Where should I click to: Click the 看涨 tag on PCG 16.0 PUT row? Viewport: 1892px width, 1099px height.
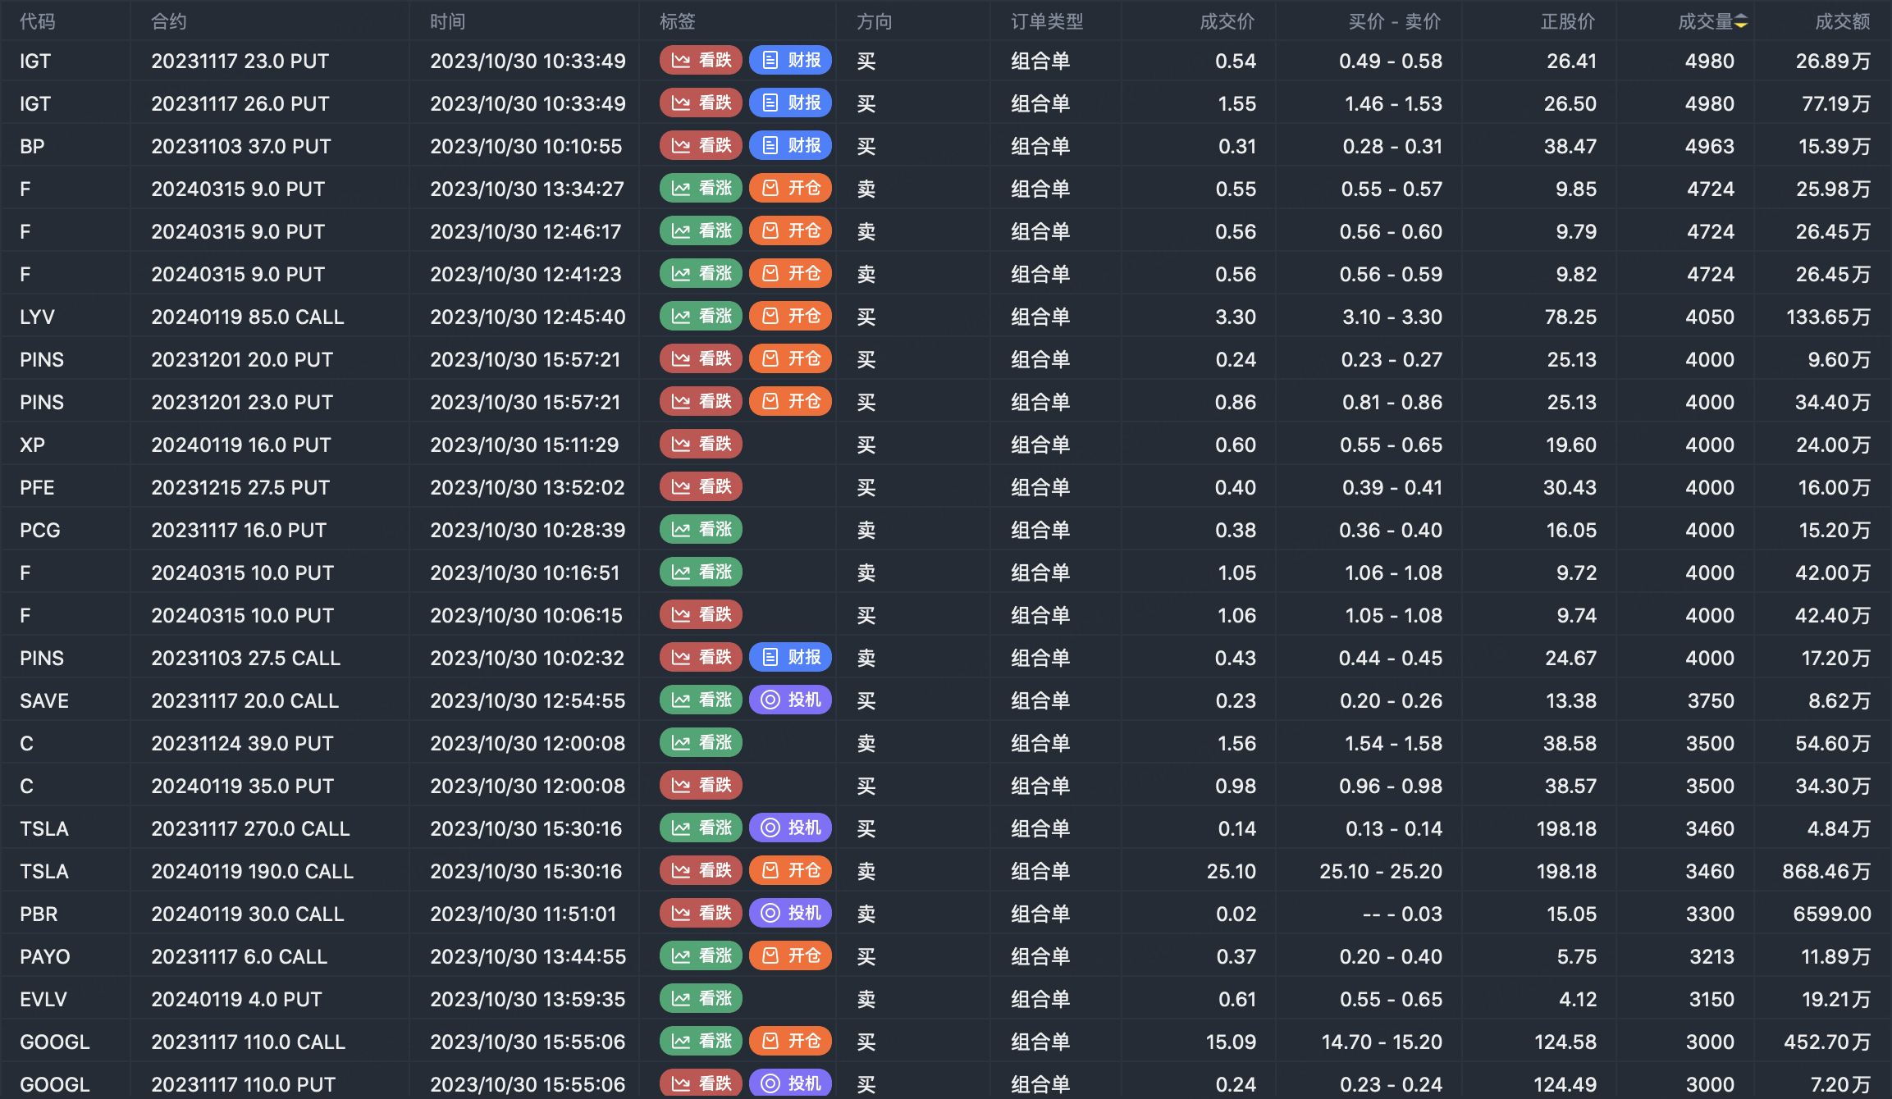[x=701, y=529]
